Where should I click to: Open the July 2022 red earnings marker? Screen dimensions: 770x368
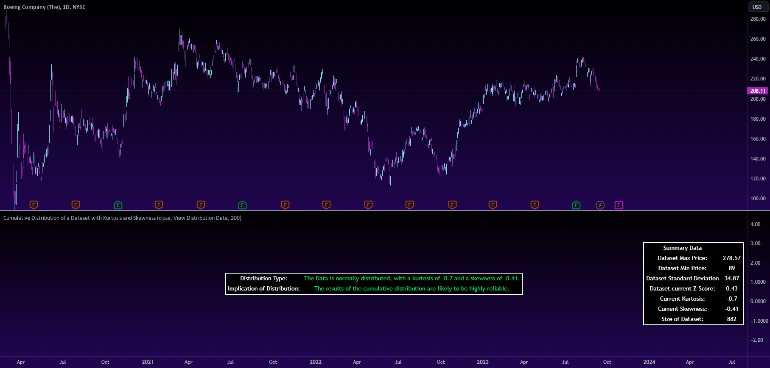[409, 205]
